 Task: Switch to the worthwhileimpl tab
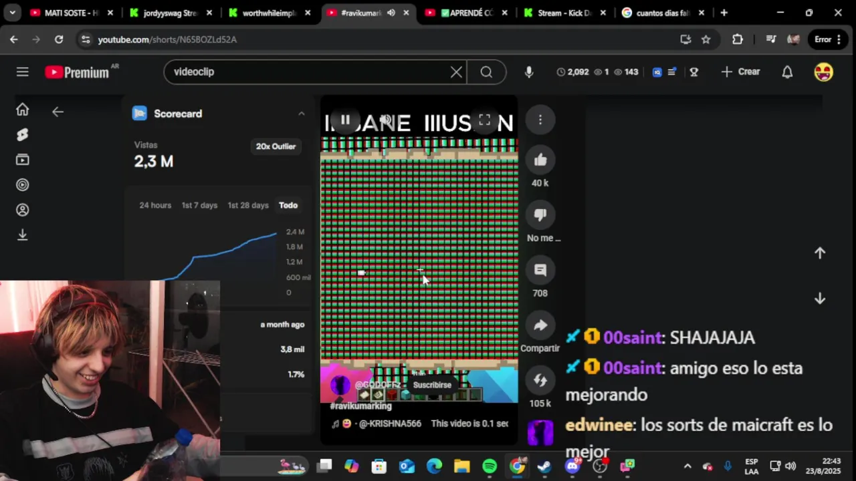(269, 13)
